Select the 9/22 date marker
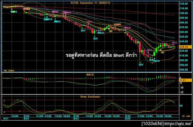 [26, 119]
